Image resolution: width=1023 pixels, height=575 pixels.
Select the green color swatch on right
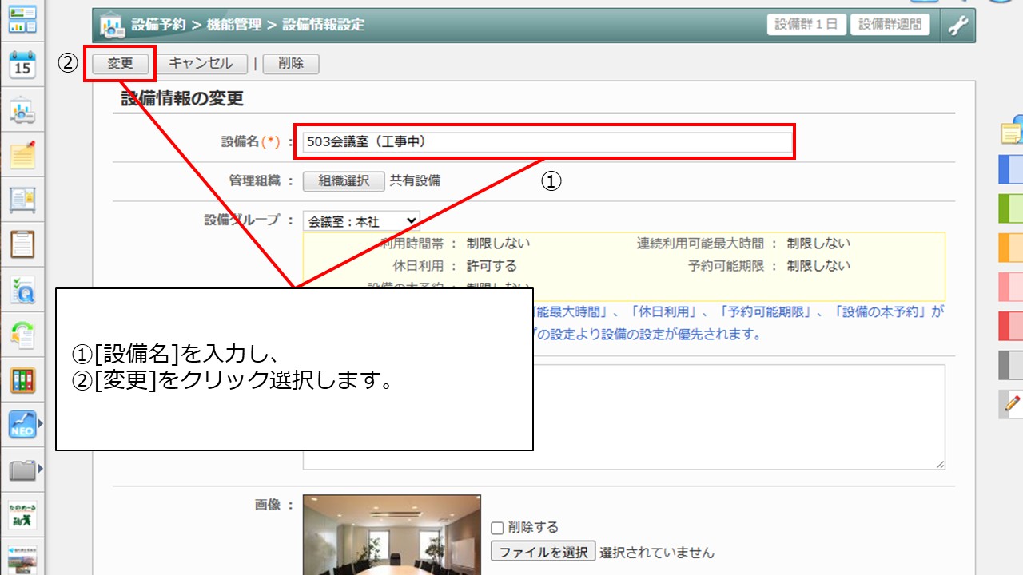(1011, 208)
